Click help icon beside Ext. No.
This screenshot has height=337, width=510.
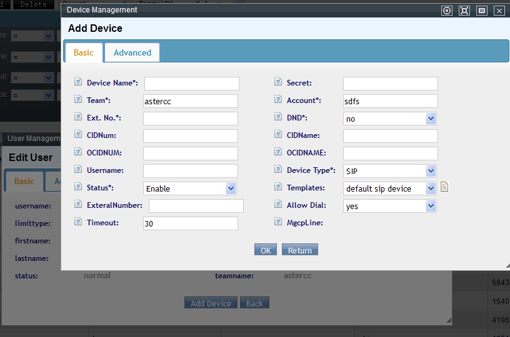78,117
